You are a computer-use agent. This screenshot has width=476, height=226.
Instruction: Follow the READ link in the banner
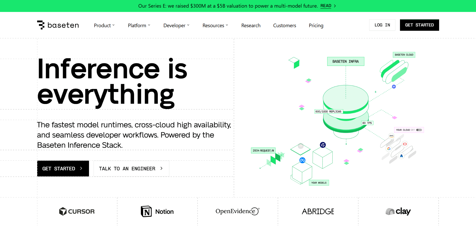326,6
